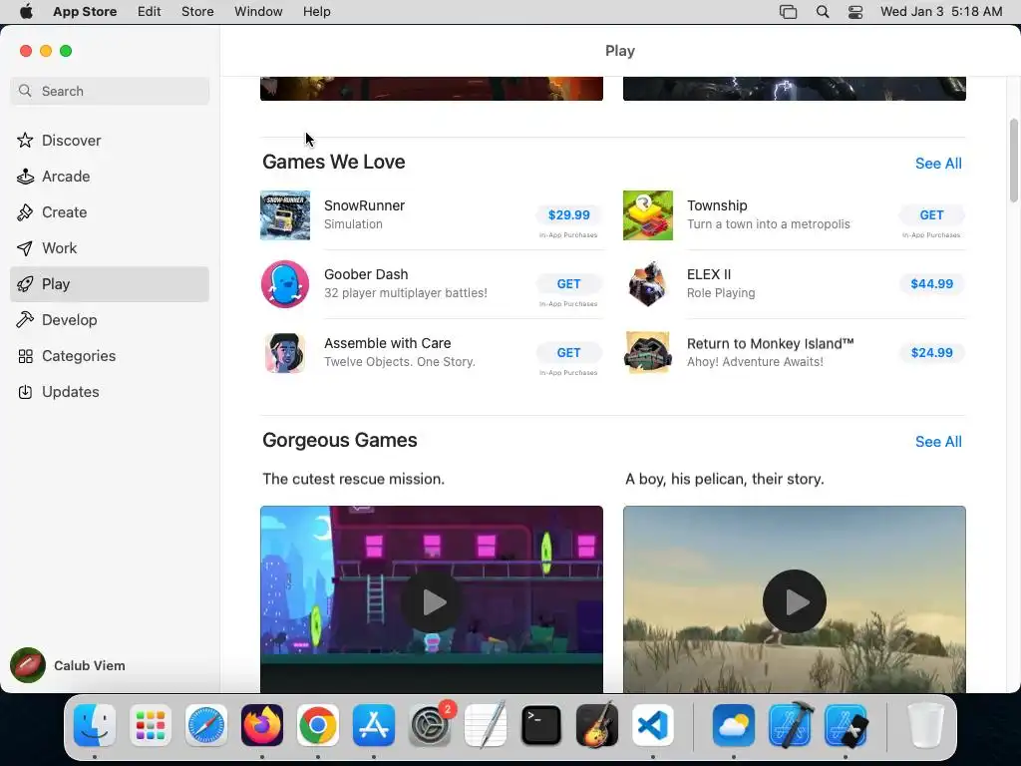Launch Safari from the Dock

pyautogui.click(x=206, y=725)
